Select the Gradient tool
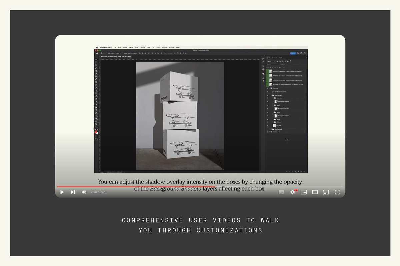 96,99
